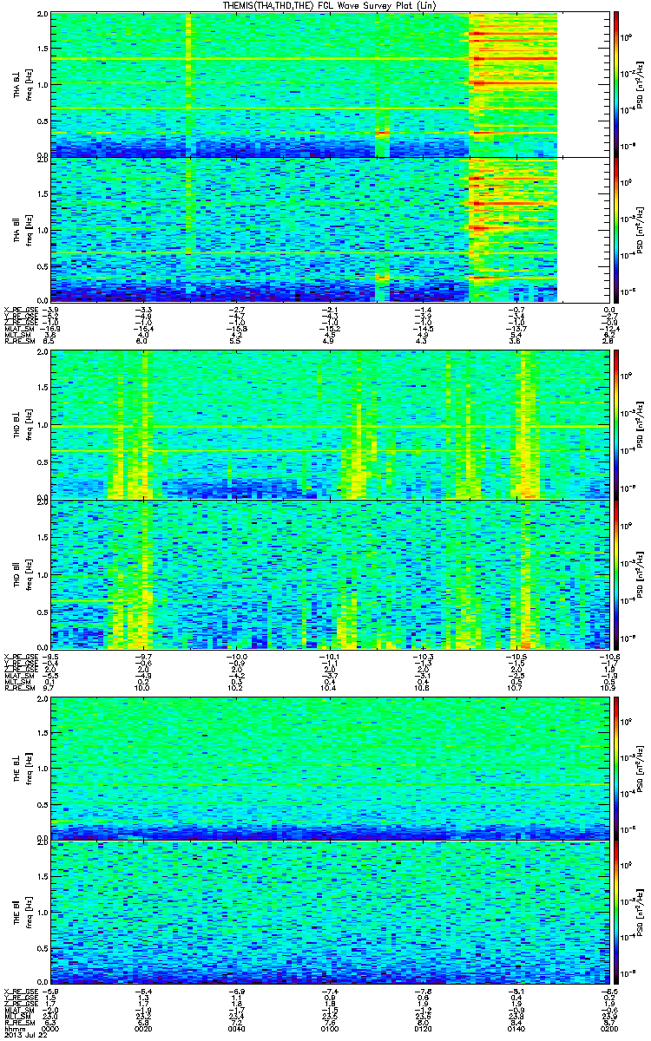Click the PSD color bar beside THD BII

pyautogui.click(x=616, y=573)
